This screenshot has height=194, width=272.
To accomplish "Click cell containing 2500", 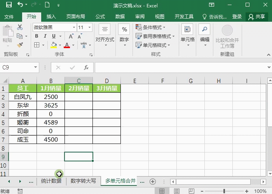I will [51, 97].
